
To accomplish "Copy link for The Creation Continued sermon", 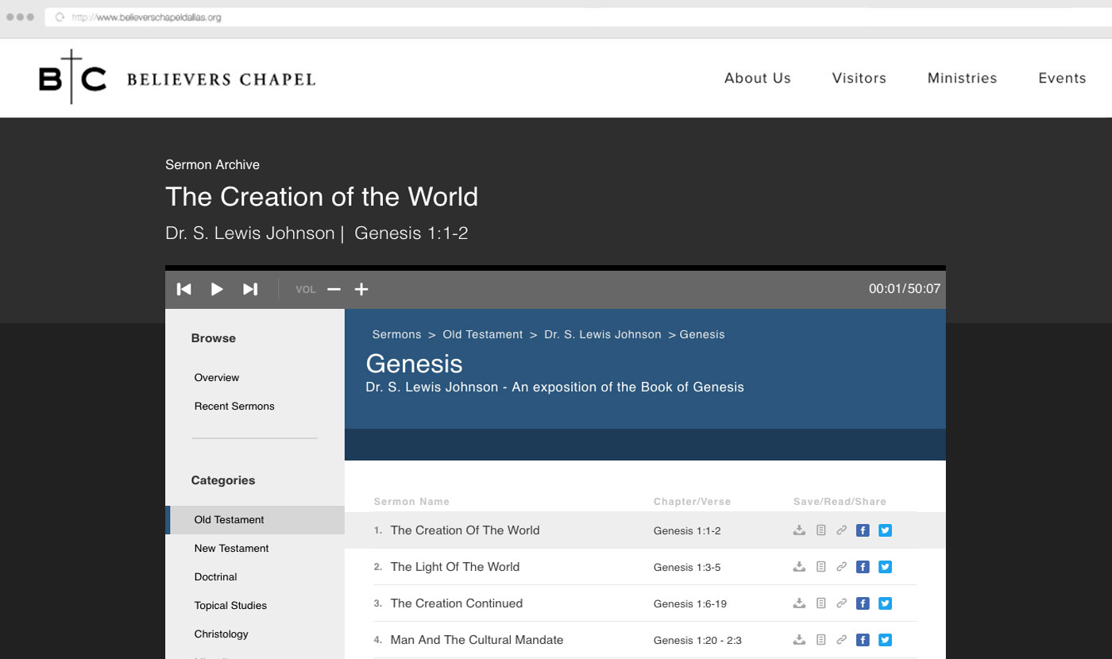I will pyautogui.click(x=841, y=603).
